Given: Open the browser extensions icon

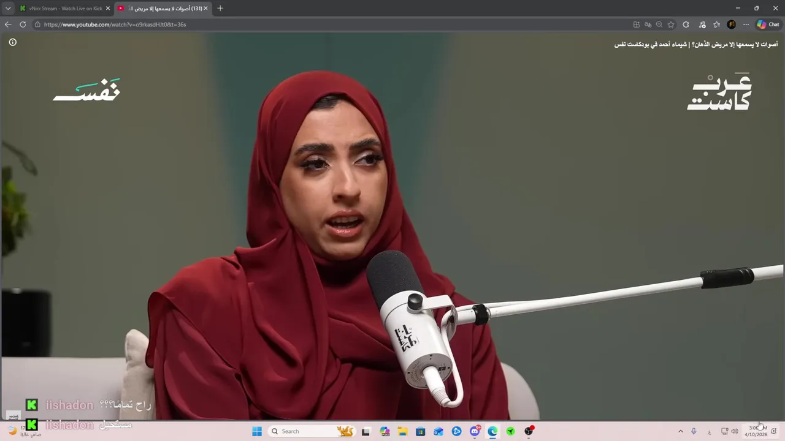Looking at the screenshot, I should point(686,24).
